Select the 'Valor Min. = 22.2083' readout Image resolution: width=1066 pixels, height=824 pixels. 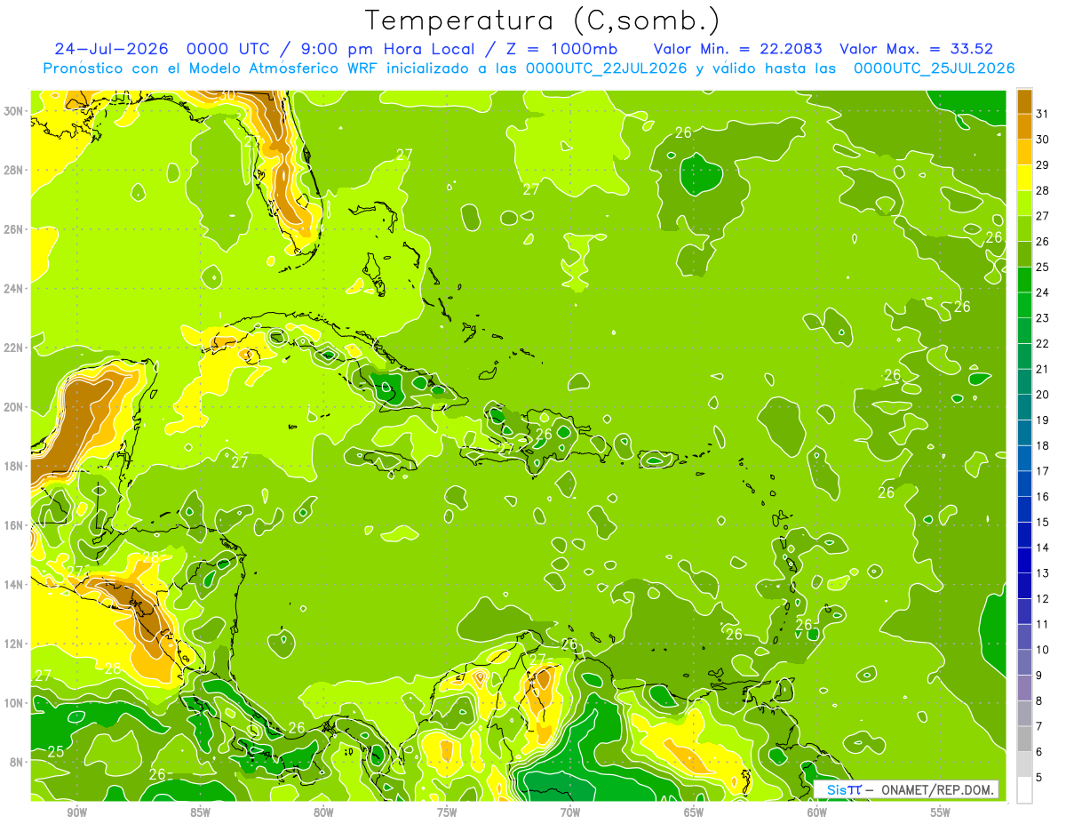737,49
